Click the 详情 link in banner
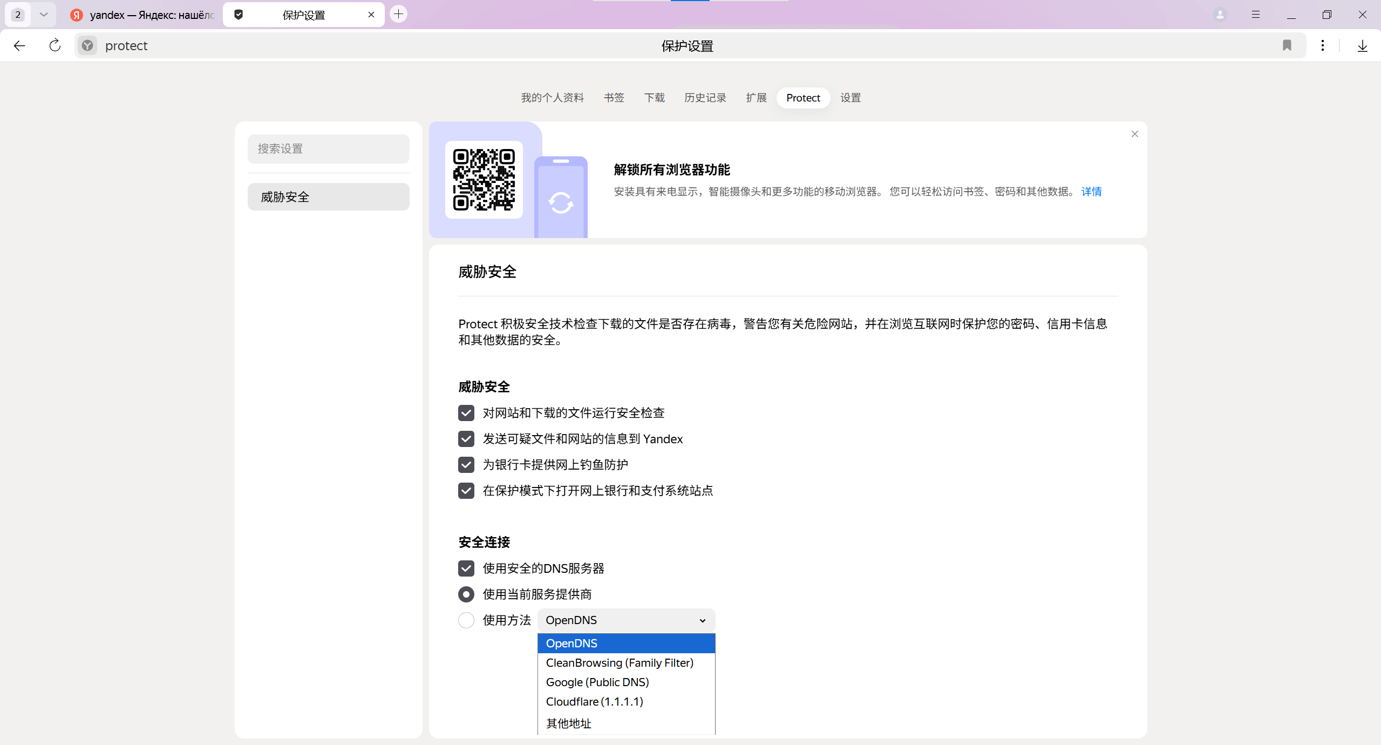Viewport: 1381px width, 745px height. pos(1091,192)
